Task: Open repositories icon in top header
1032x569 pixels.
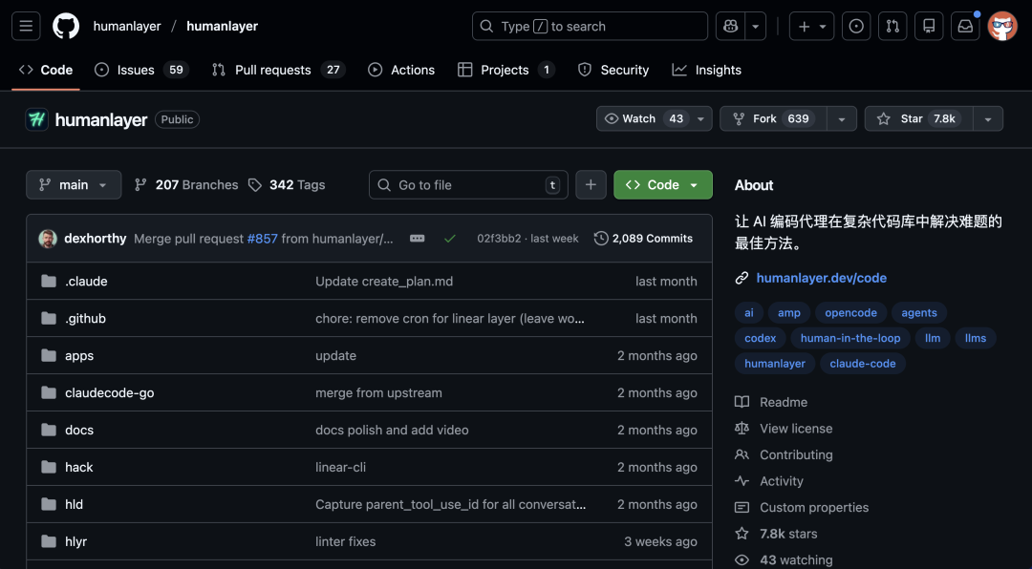Action: pyautogui.click(x=929, y=27)
